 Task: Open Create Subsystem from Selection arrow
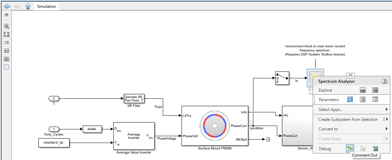[387, 119]
